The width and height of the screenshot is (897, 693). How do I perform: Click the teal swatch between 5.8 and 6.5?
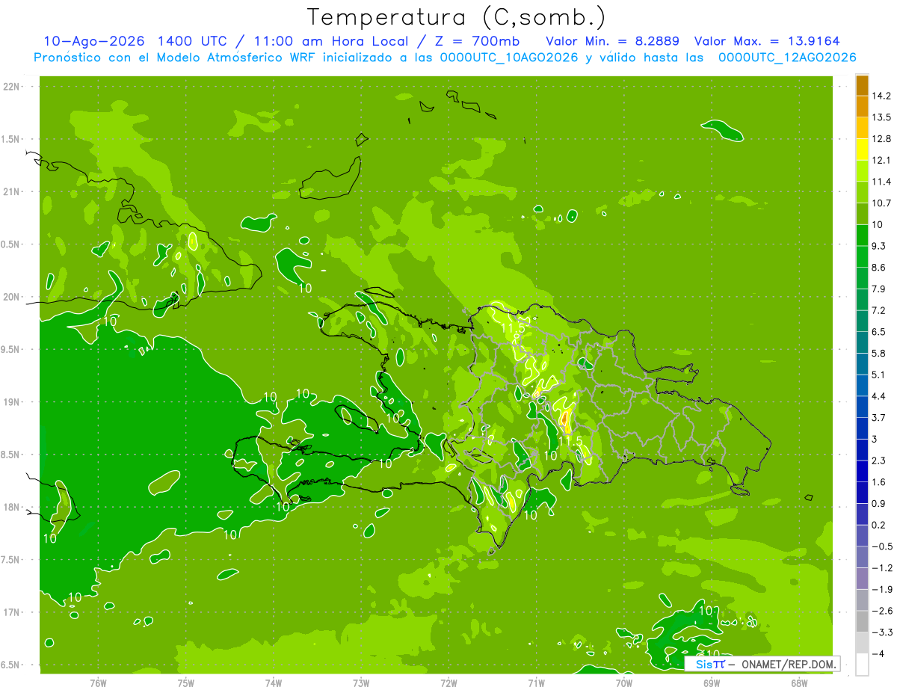(x=862, y=342)
